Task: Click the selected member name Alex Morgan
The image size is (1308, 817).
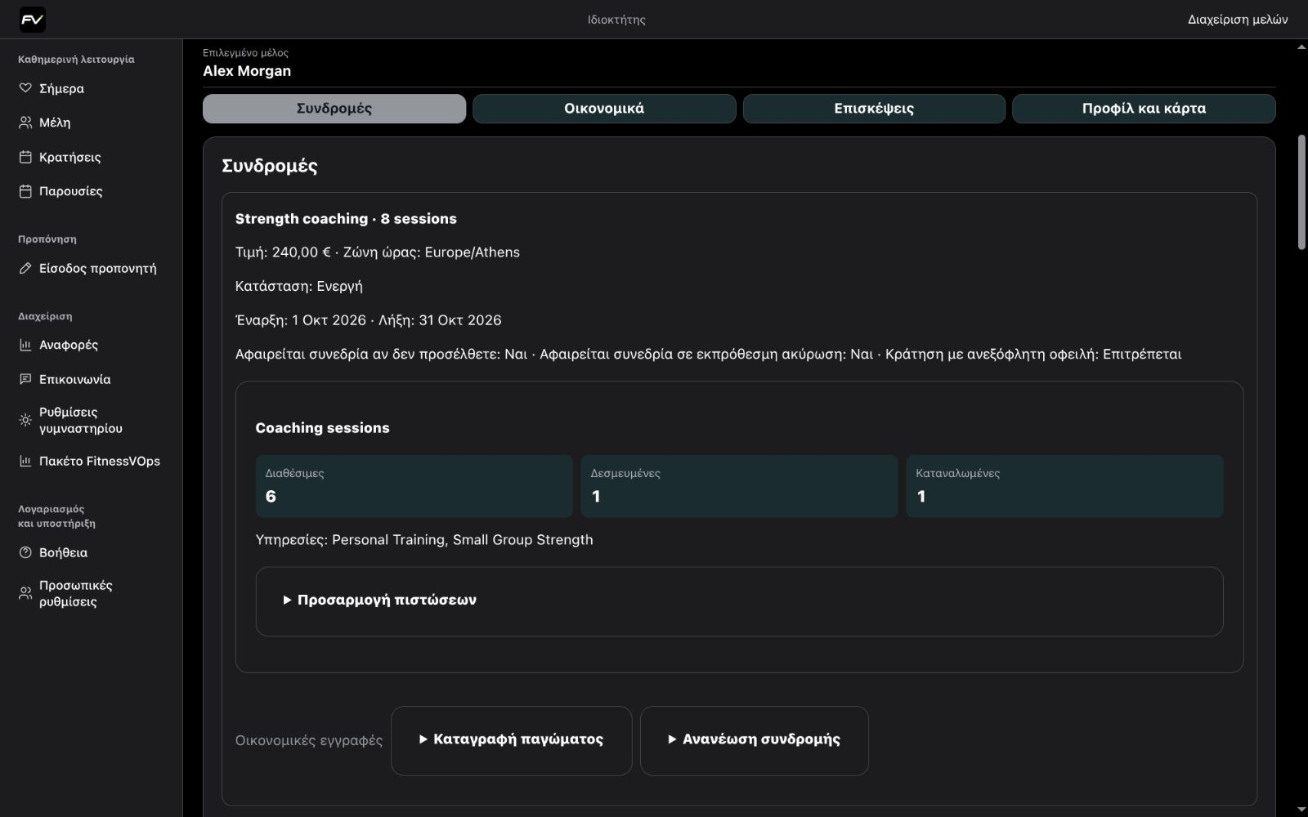Action: [x=247, y=71]
